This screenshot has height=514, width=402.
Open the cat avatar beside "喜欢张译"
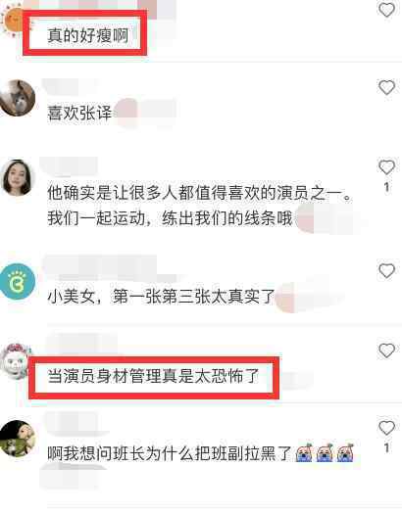[x=17, y=98]
